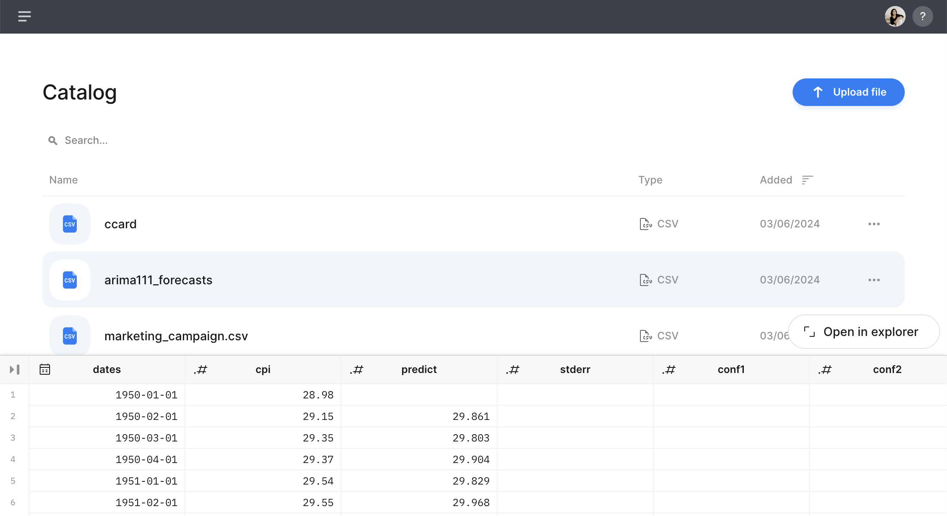This screenshot has width=947, height=516.
Task: Click the user profile avatar
Action: pos(895,17)
